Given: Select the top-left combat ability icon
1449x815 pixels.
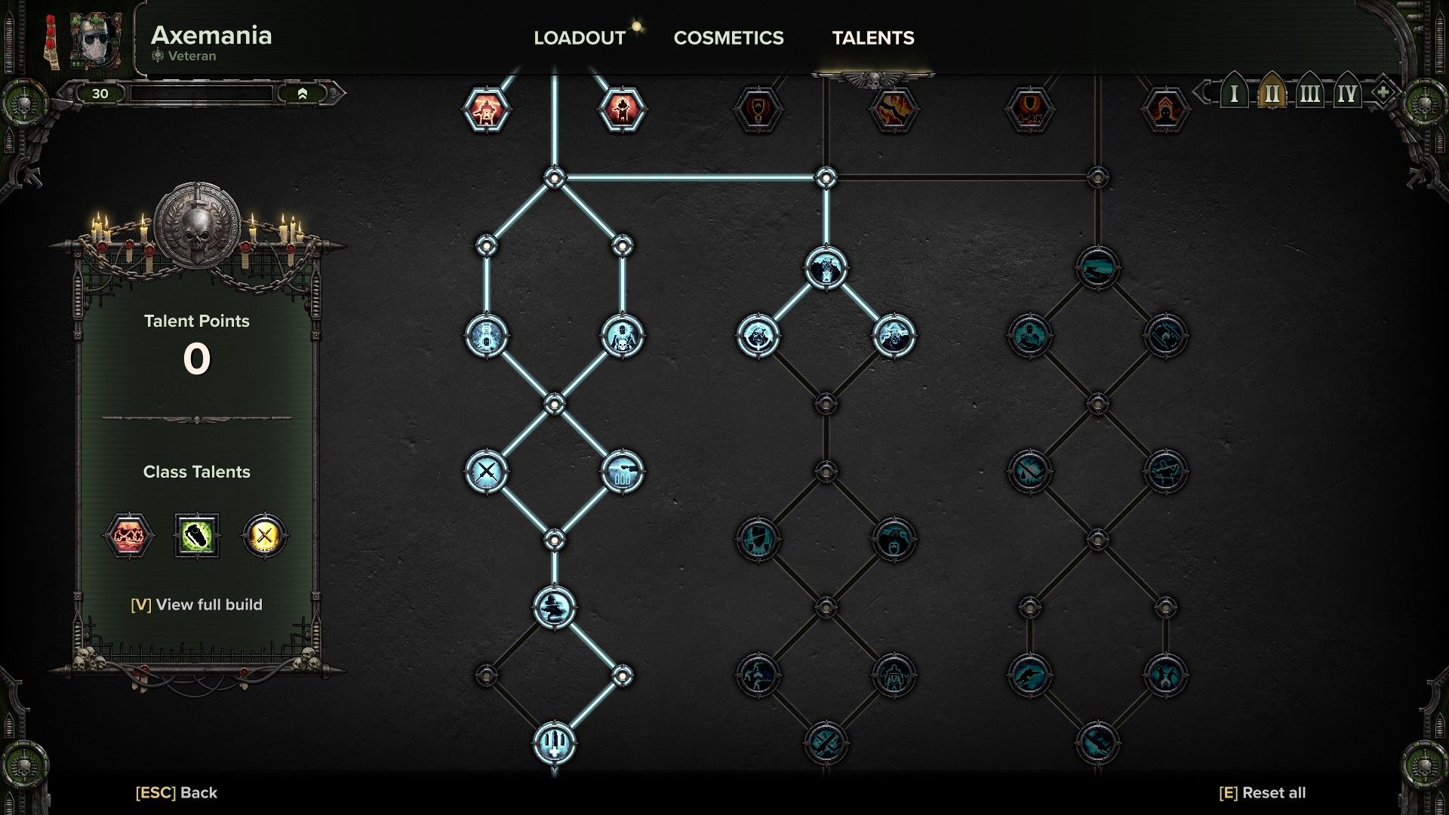Looking at the screenshot, I should pyautogui.click(x=487, y=109).
